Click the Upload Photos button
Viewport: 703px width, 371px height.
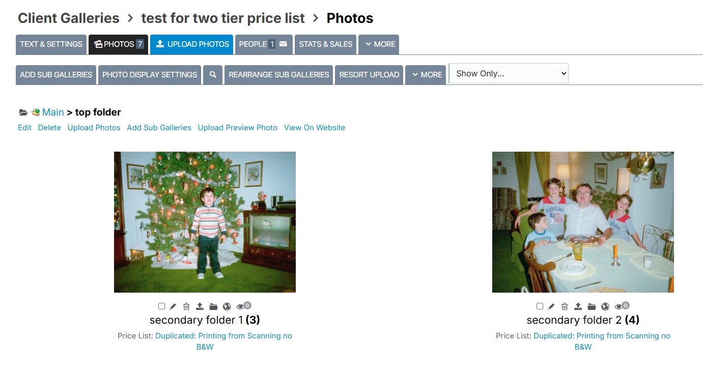point(192,44)
